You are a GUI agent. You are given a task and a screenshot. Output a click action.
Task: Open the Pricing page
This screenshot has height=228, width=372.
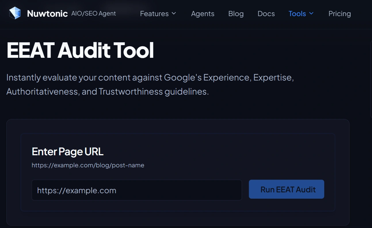(339, 14)
